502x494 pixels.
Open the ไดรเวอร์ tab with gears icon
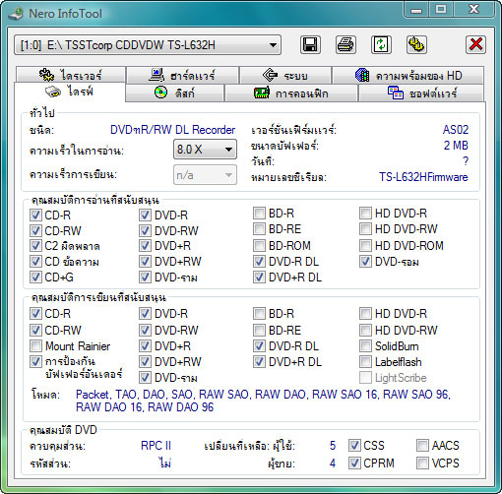pos(71,75)
